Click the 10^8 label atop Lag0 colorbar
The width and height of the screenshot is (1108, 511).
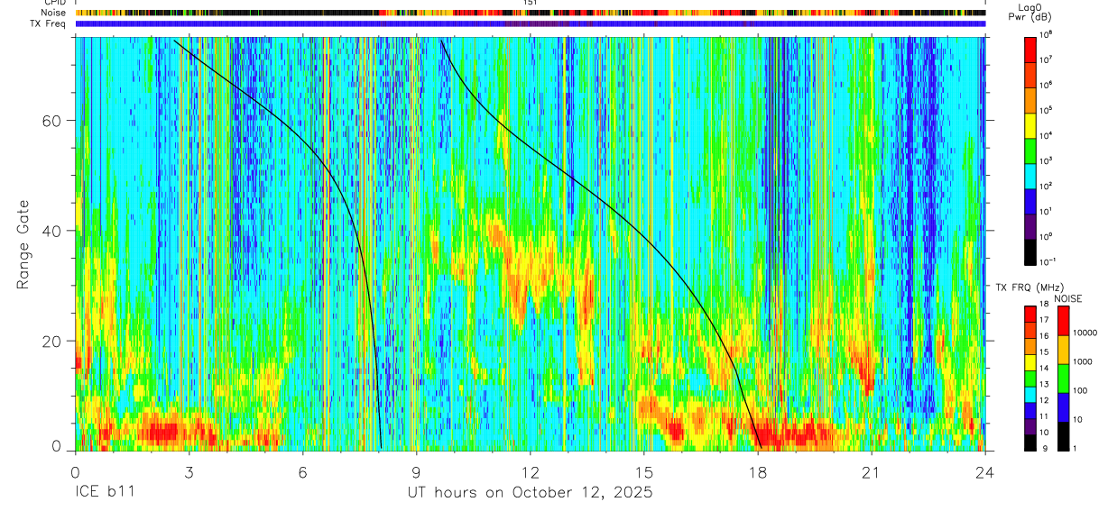(1046, 34)
